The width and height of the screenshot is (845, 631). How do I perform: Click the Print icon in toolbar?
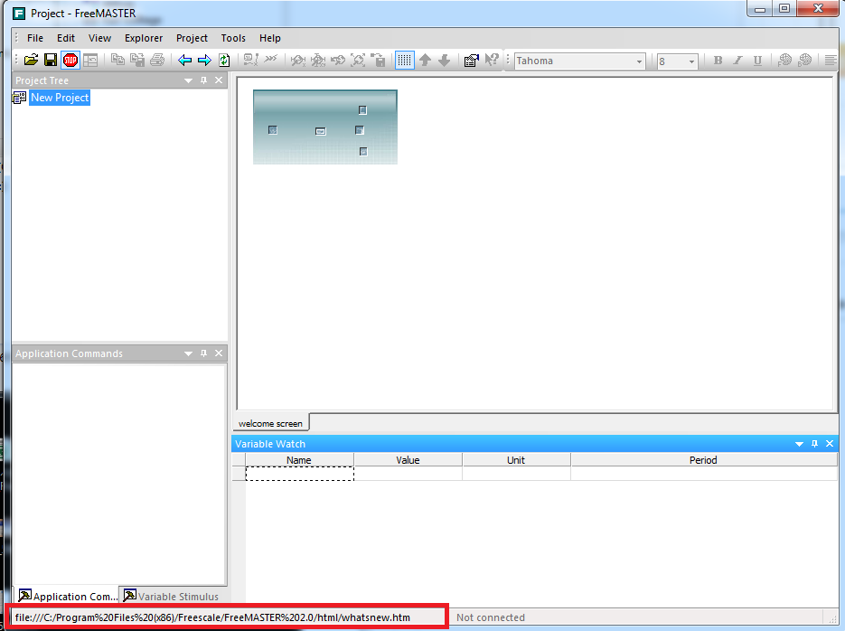(157, 60)
